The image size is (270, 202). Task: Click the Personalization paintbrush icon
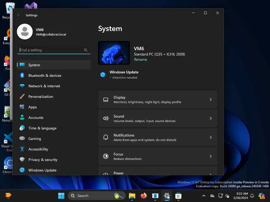point(22,96)
